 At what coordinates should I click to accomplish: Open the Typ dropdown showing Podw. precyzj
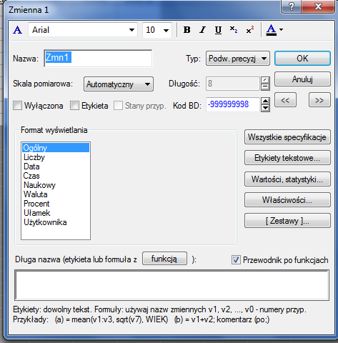click(x=238, y=59)
